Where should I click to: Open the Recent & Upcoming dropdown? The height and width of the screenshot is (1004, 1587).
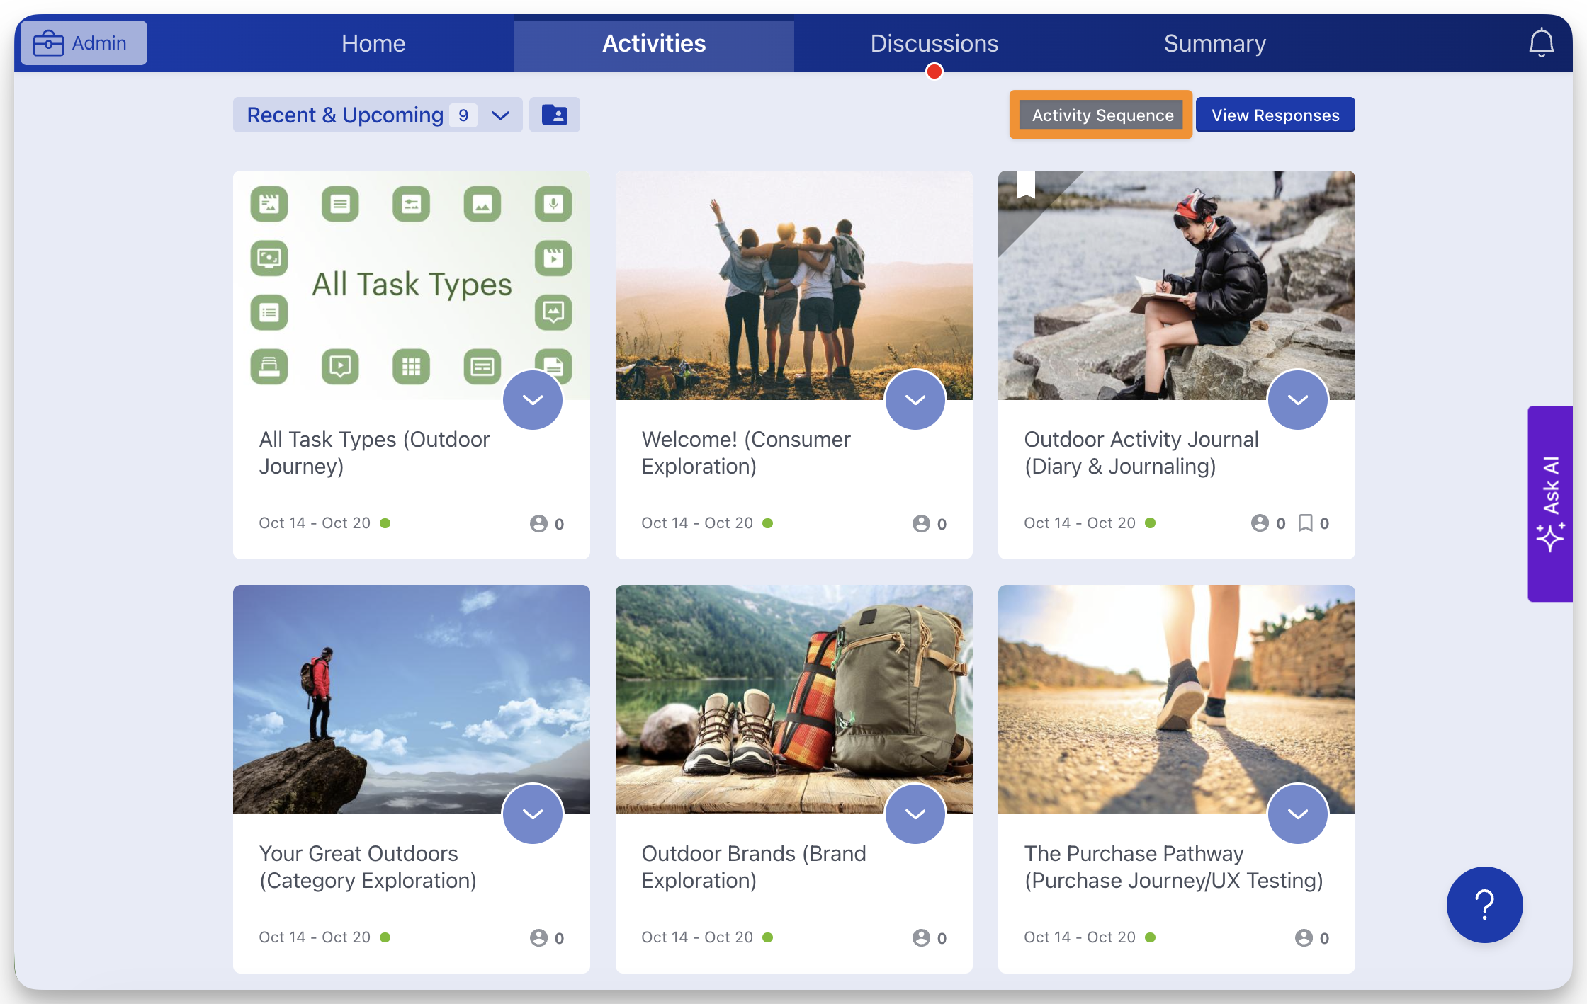[x=378, y=115]
